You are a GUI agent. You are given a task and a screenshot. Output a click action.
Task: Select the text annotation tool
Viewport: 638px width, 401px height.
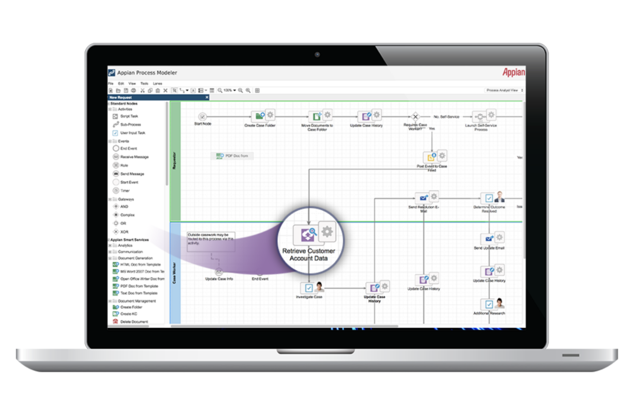(192, 91)
